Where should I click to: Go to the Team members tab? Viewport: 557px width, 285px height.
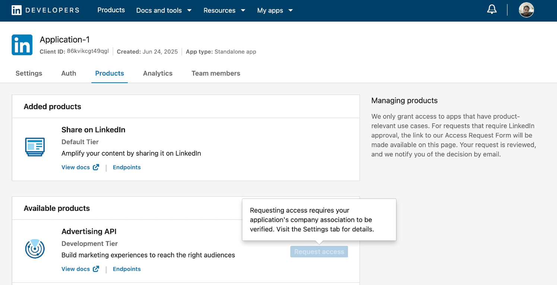[216, 73]
